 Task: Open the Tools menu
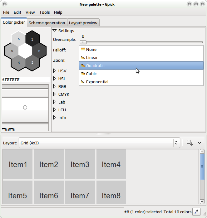pyautogui.click(x=44, y=12)
